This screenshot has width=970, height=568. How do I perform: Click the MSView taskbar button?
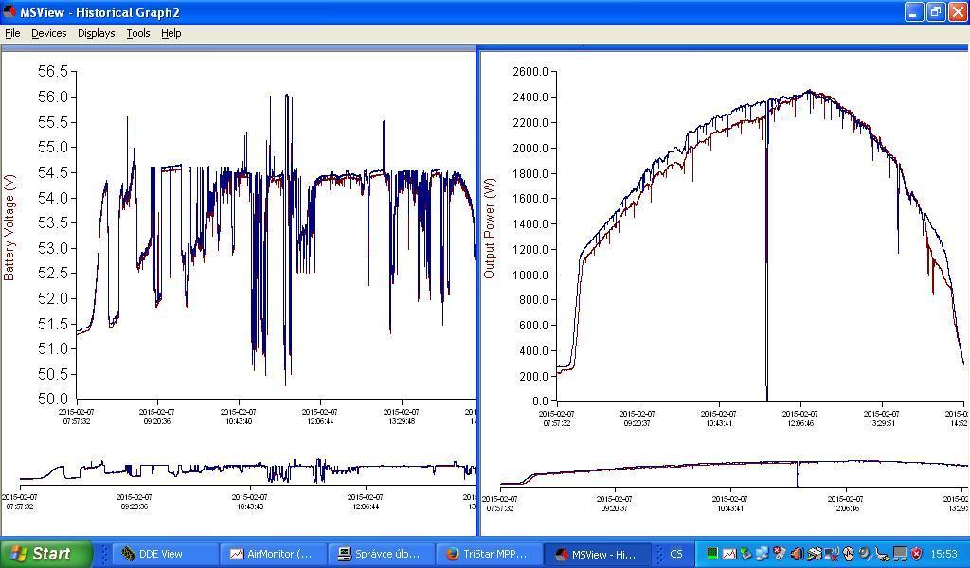[596, 554]
